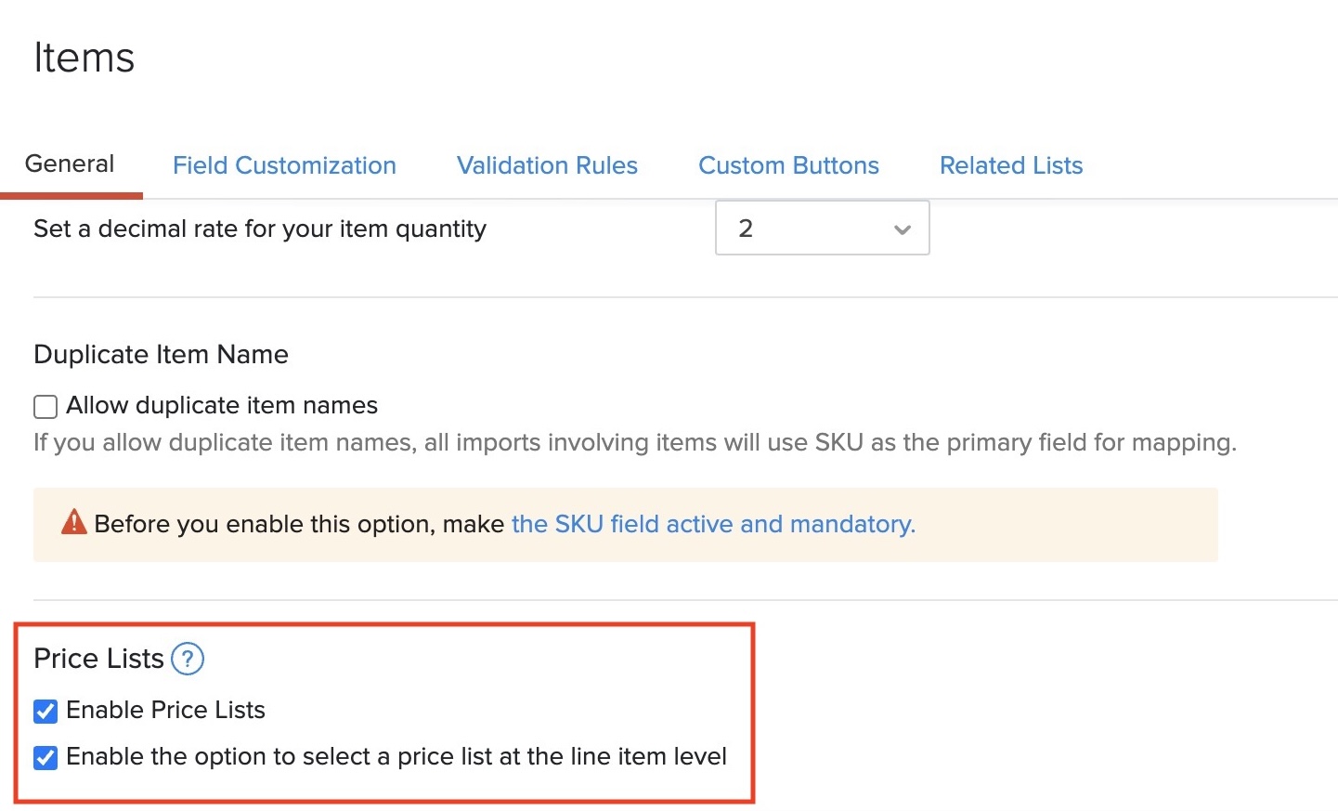The height and width of the screenshot is (811, 1338).
Task: Click inside the red highlighted Price Lists section
Action: pyautogui.click(x=390, y=711)
